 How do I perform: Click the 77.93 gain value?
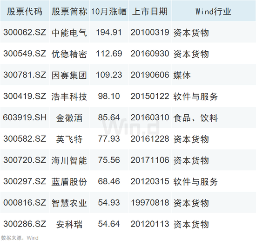click(109, 139)
